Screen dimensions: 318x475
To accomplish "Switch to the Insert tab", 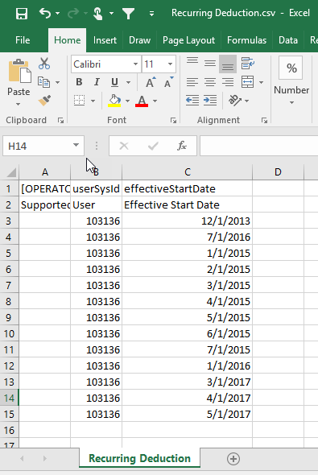I will 105,40.
